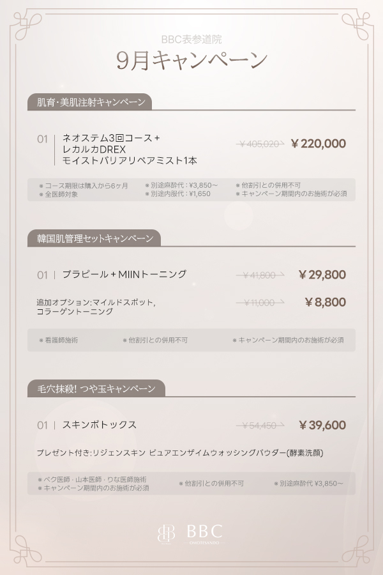Select the 毛穴抹殺! つや玉キャンペーン section tab

point(96,388)
